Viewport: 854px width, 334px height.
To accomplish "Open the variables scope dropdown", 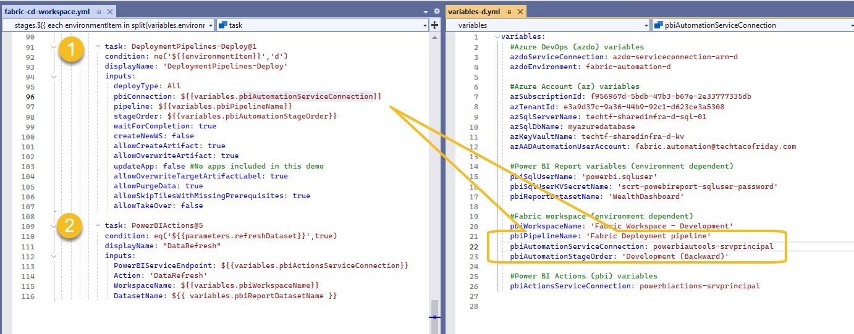I will 646,25.
